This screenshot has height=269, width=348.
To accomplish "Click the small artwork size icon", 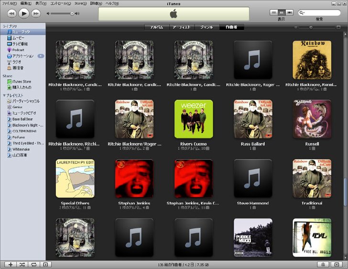I will (x=295, y=27).
